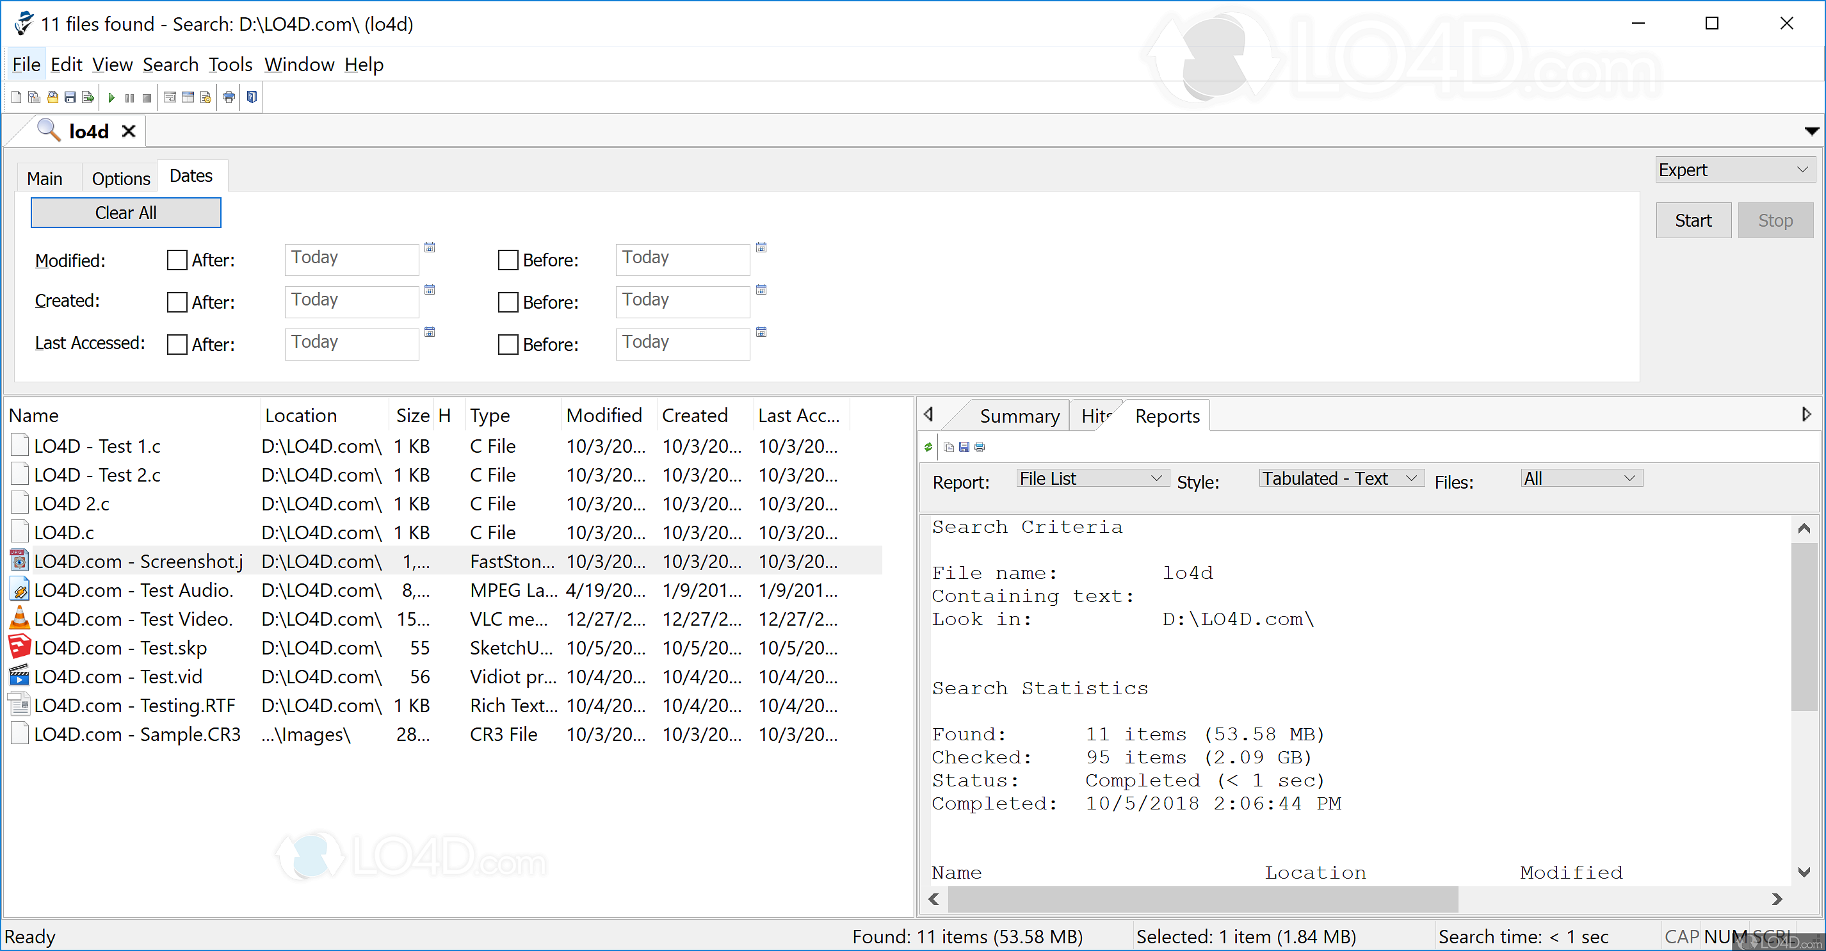Open the Report type File List dropdown
The height and width of the screenshot is (951, 1826).
pyautogui.click(x=1092, y=478)
